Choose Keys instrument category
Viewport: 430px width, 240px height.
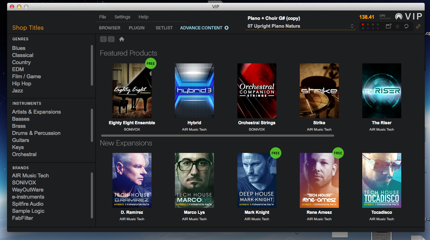click(18, 147)
